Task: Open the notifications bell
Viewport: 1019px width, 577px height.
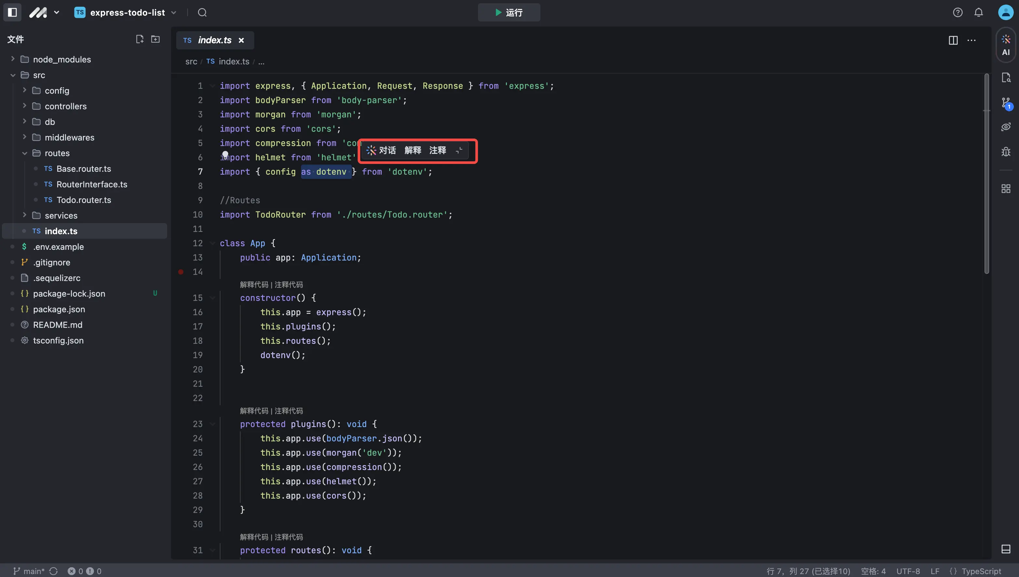Action: [x=979, y=12]
